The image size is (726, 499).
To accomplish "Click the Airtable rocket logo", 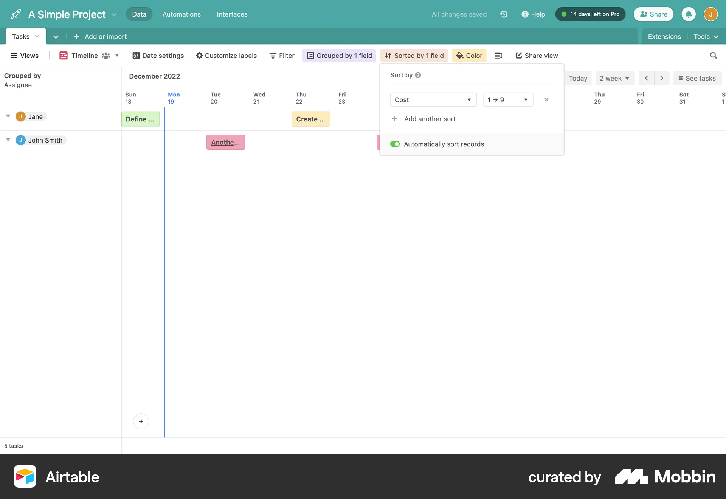I will tap(15, 14).
